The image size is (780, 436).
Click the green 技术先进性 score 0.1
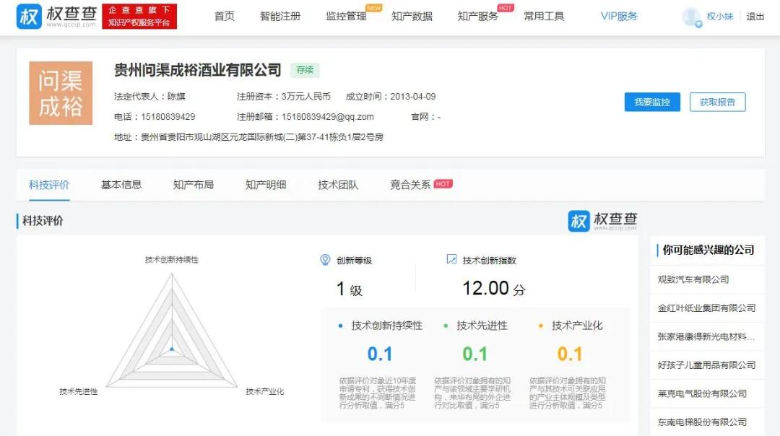coord(474,354)
